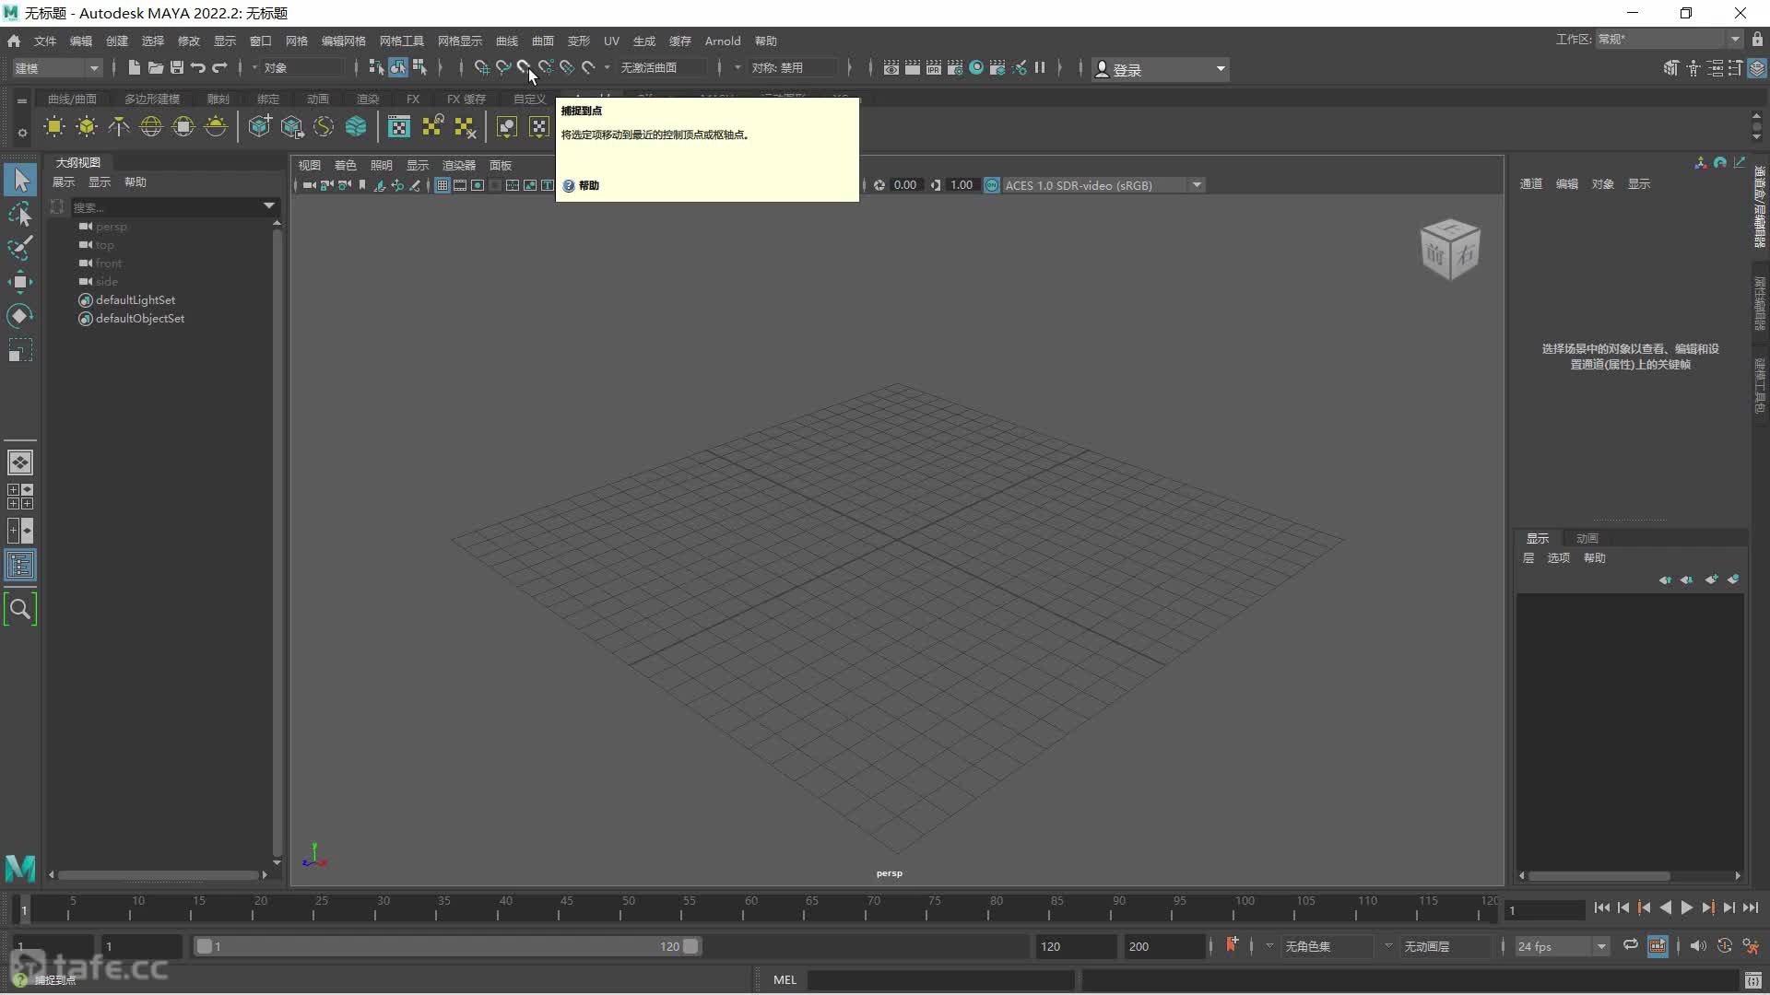This screenshot has height=995, width=1770.
Task: Go to start of playback range
Action: 1602,907
